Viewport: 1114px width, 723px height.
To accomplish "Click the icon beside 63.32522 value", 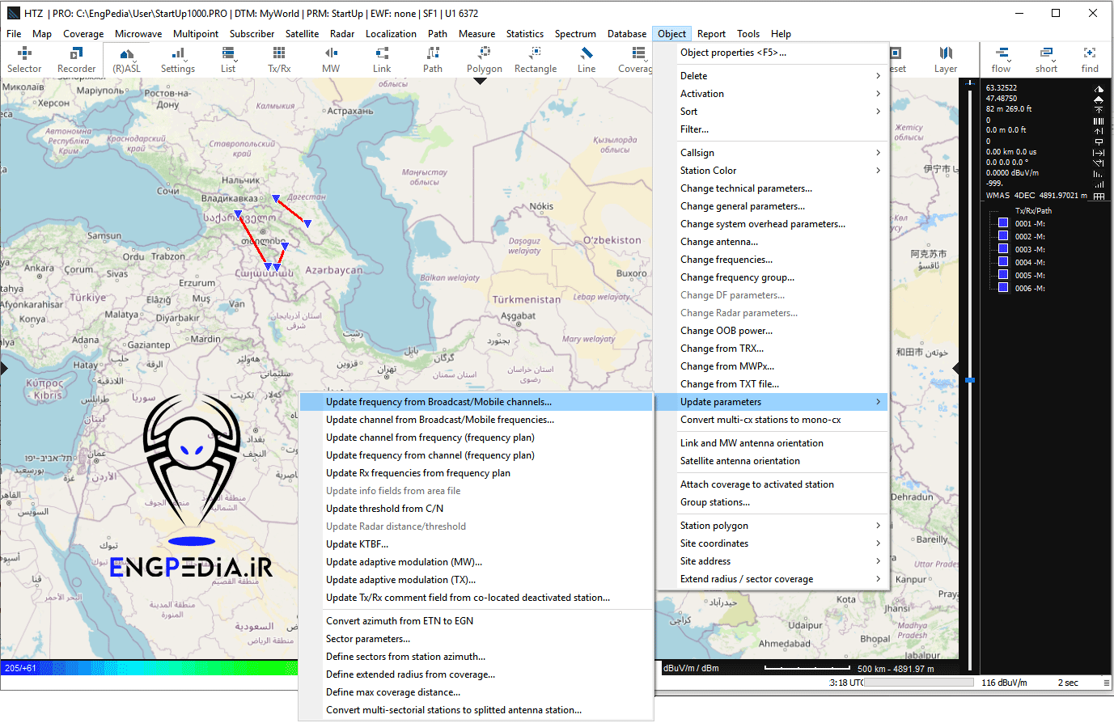I will [1099, 89].
